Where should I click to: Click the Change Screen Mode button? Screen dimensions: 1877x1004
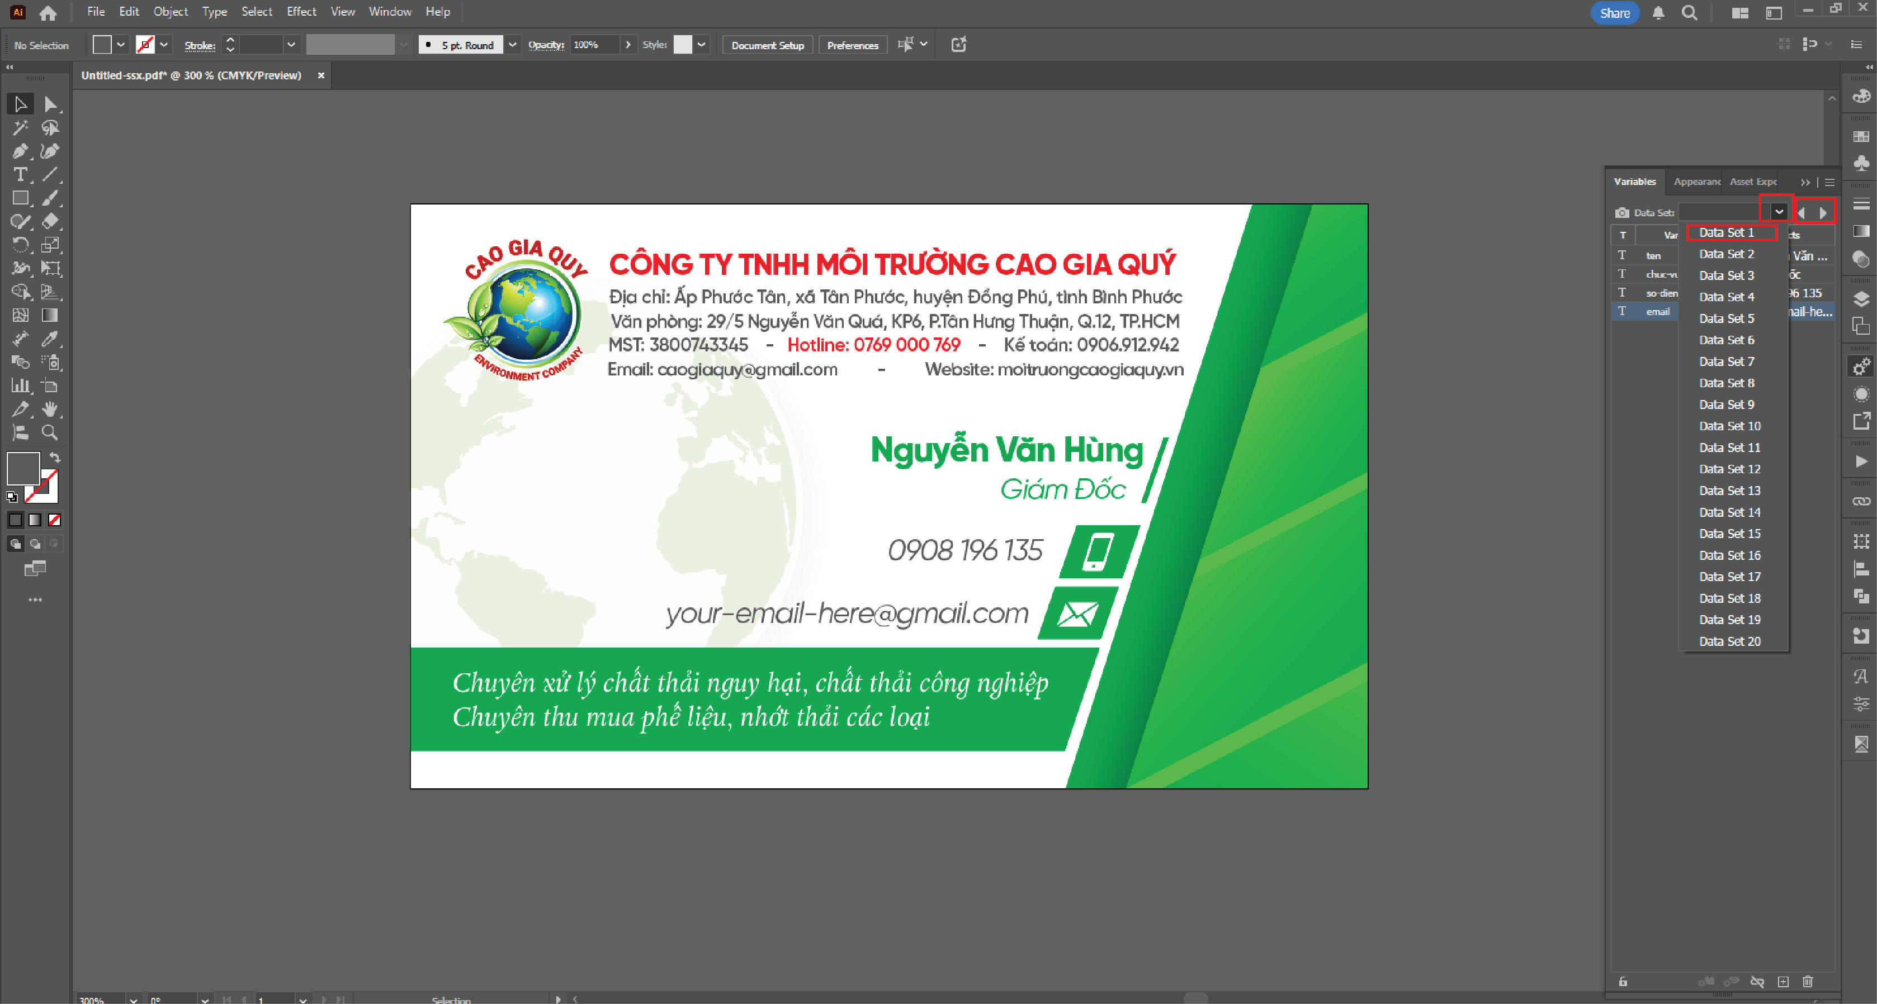pos(35,568)
